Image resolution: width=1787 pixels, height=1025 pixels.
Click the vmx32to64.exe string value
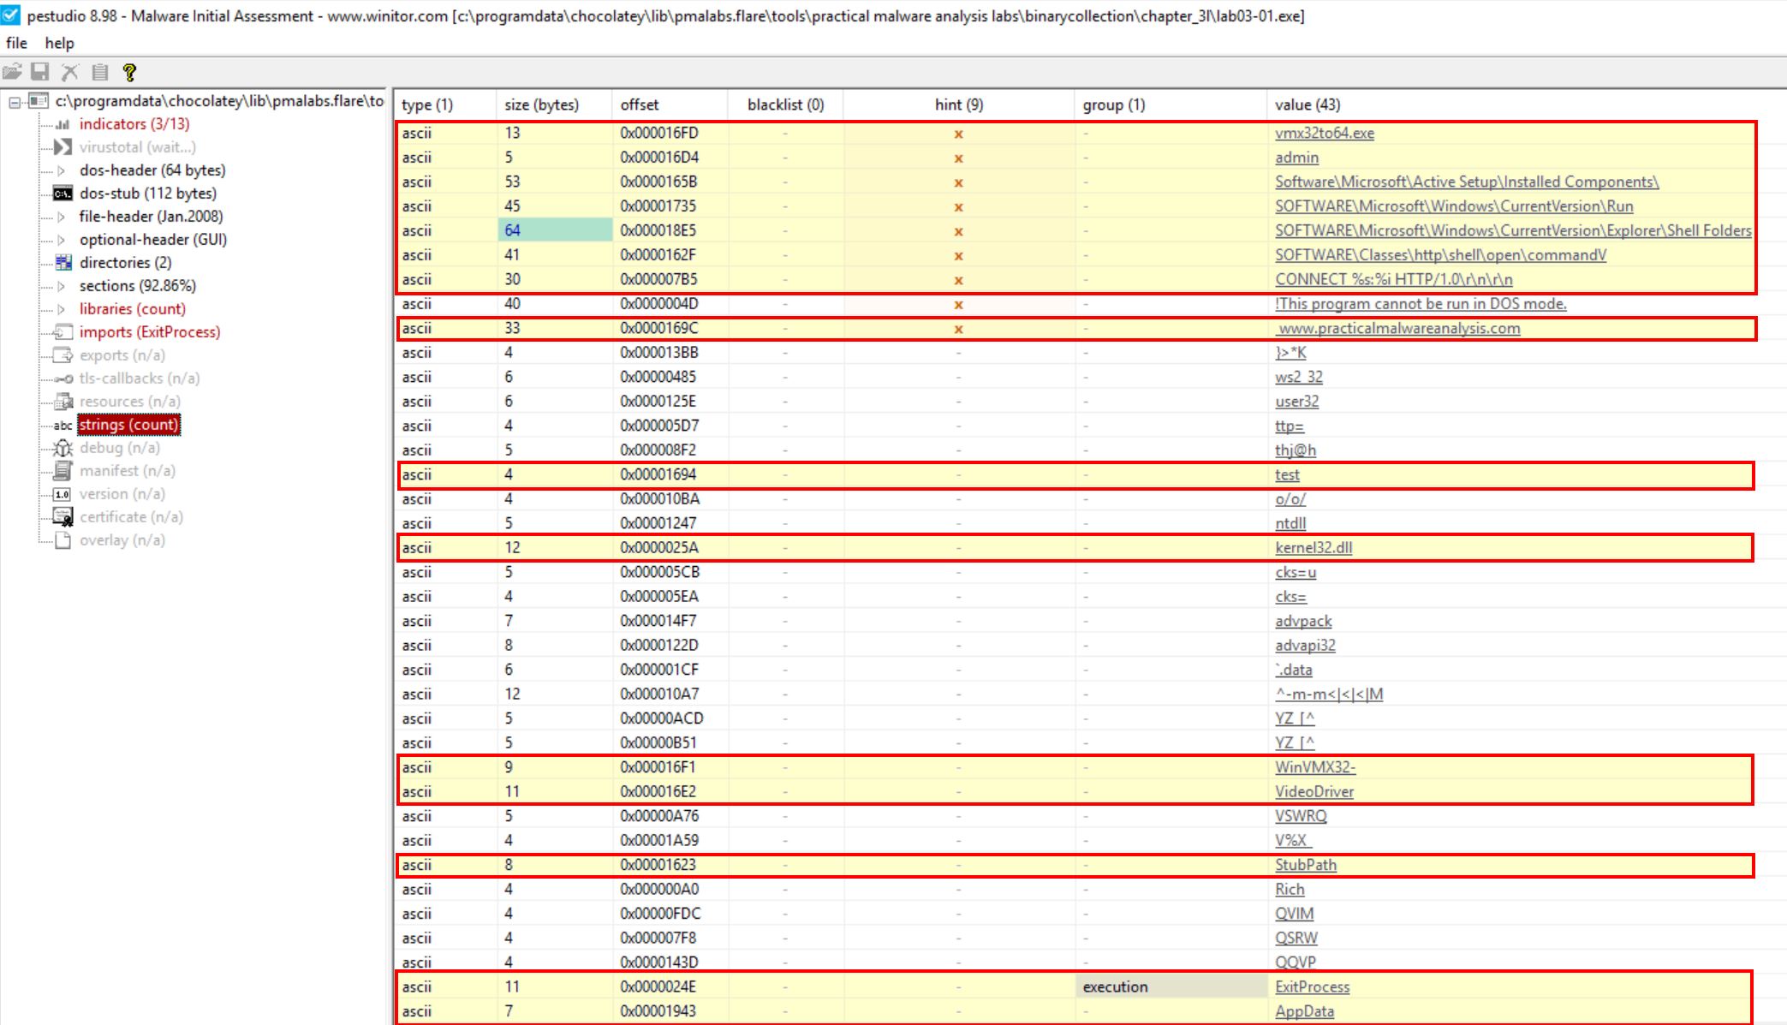1324,134
